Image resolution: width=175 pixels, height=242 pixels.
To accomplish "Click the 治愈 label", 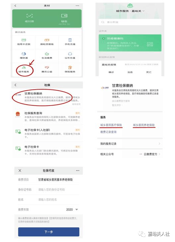I will (x=130, y=72).
